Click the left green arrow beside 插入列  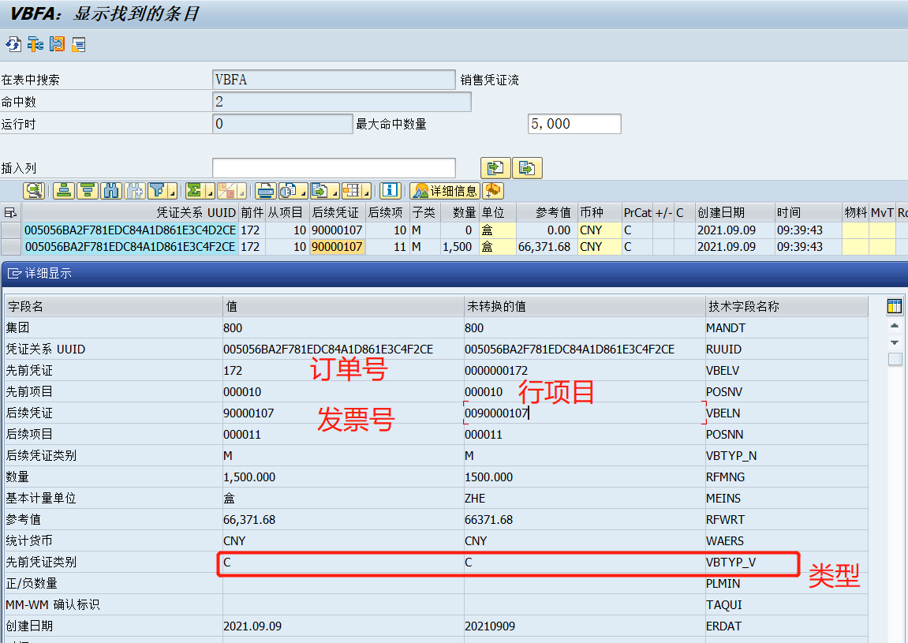495,167
